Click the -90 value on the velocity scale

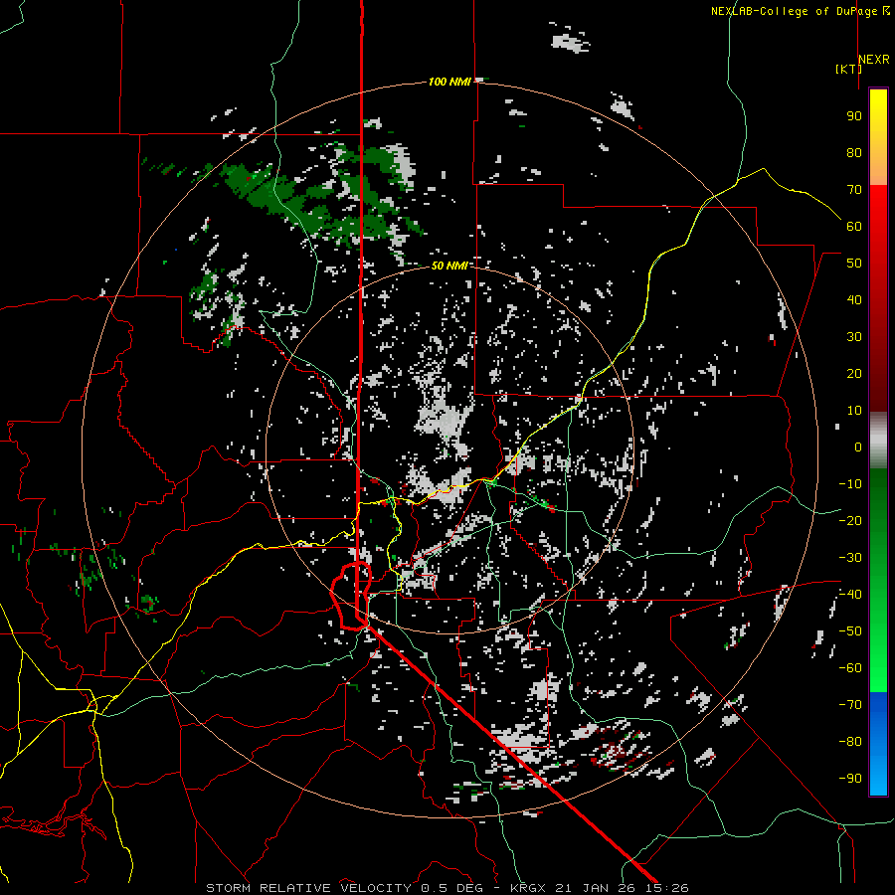pos(850,779)
